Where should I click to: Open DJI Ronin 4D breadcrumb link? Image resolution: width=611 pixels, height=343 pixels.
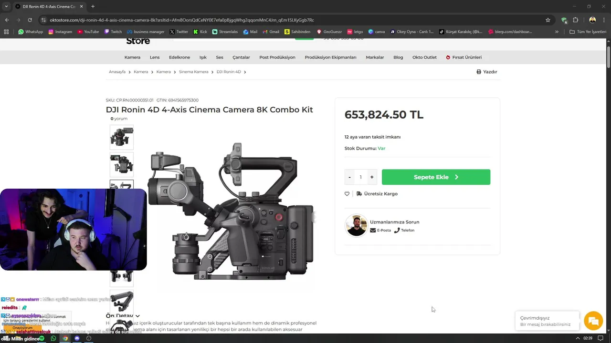coord(229,71)
